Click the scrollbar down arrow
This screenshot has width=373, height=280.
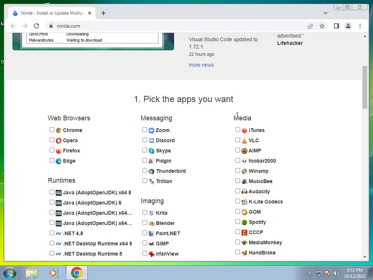(365, 257)
